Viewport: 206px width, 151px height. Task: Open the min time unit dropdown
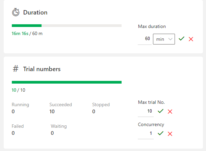(164, 39)
